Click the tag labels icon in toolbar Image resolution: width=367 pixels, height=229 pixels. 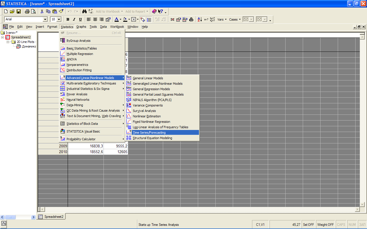point(142,19)
